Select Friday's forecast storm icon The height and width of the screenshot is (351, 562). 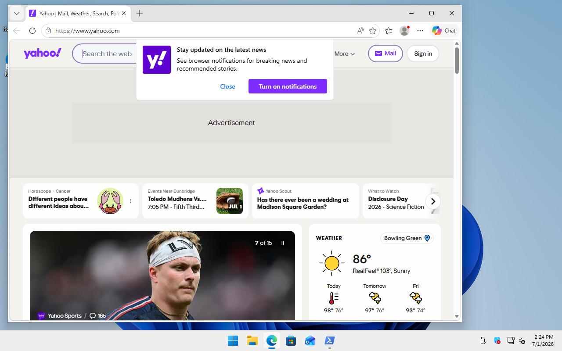(415, 298)
